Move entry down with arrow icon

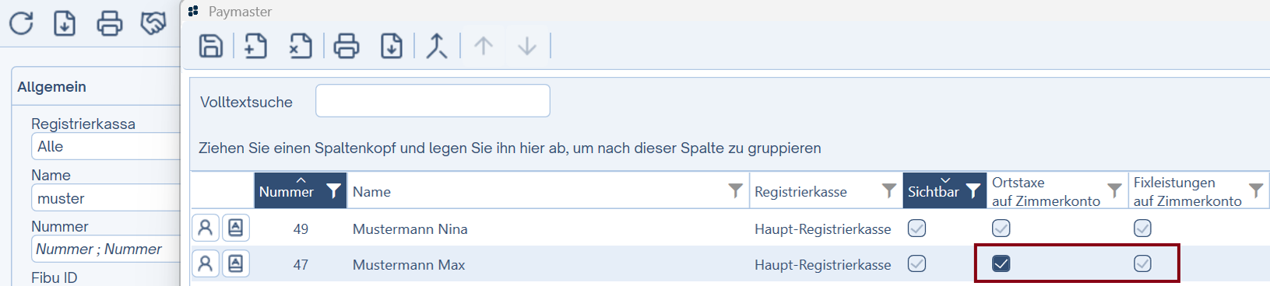(527, 46)
